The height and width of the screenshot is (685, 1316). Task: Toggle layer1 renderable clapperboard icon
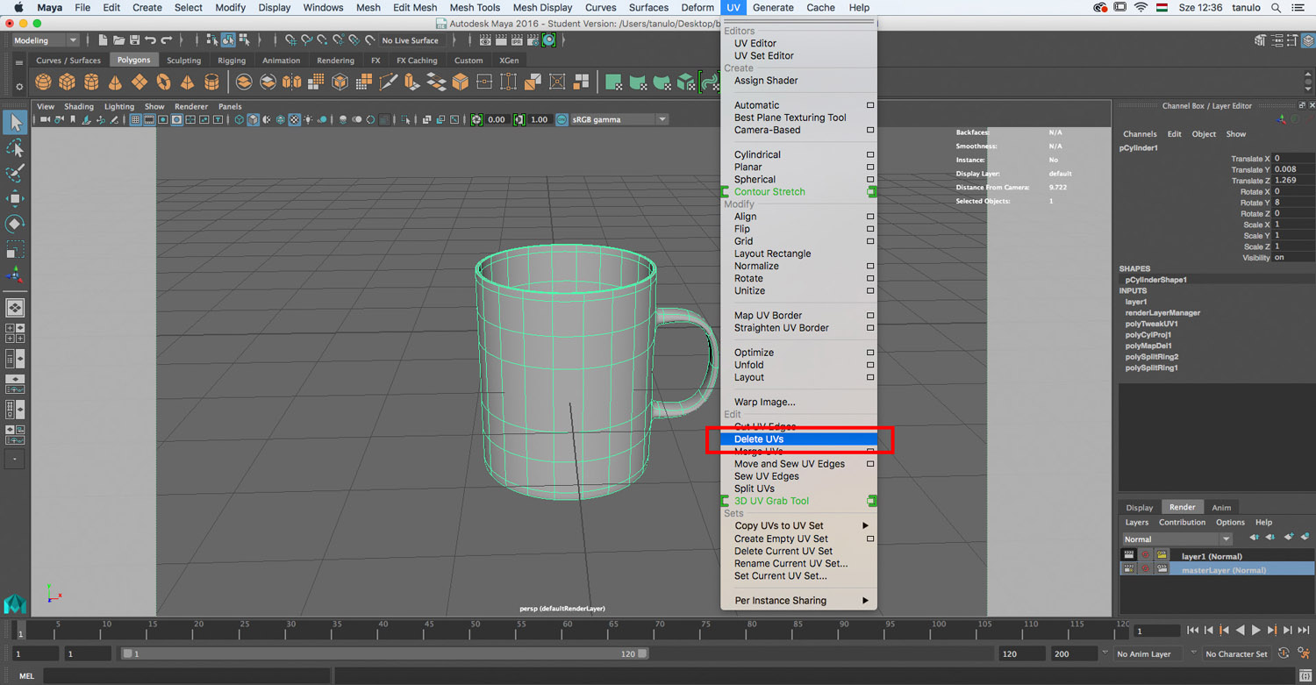[x=1129, y=556]
